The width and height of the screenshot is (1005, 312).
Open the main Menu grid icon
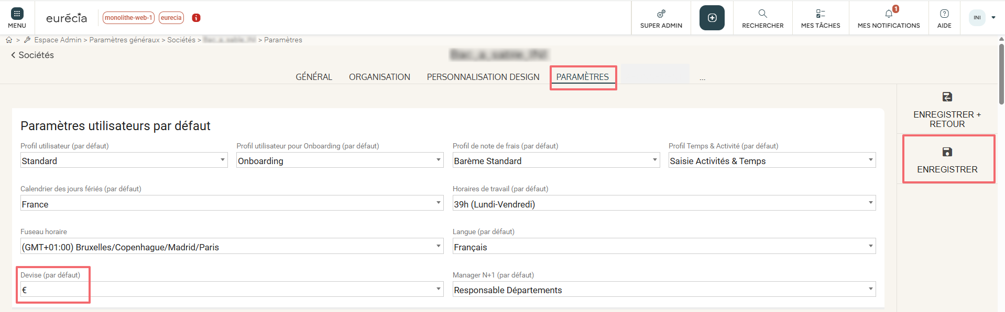click(17, 14)
